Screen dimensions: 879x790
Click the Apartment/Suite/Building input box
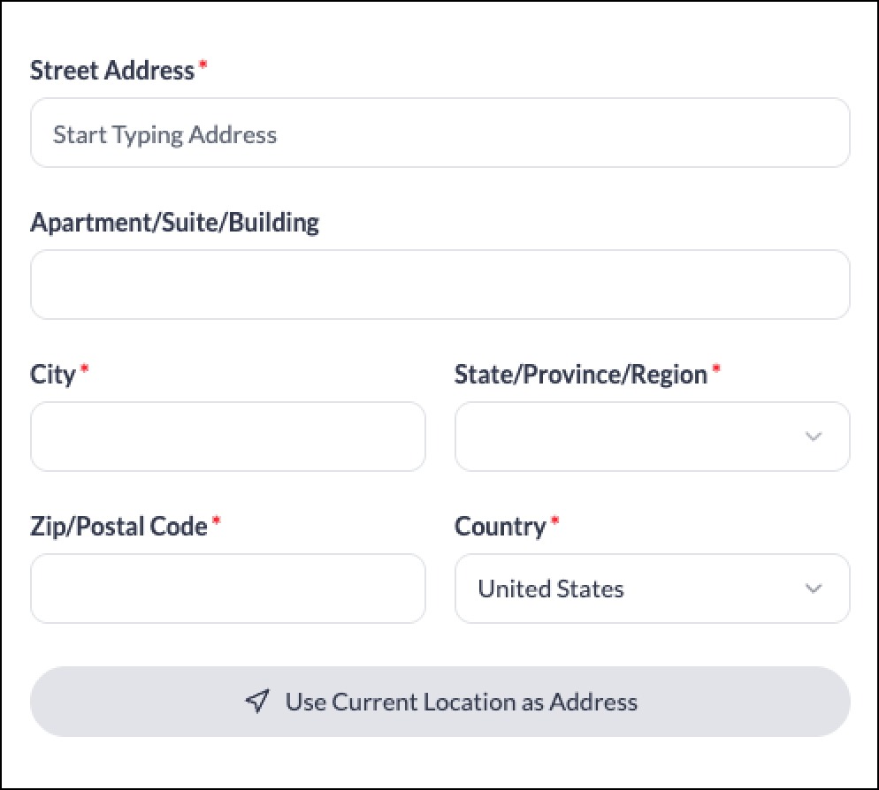tap(440, 285)
